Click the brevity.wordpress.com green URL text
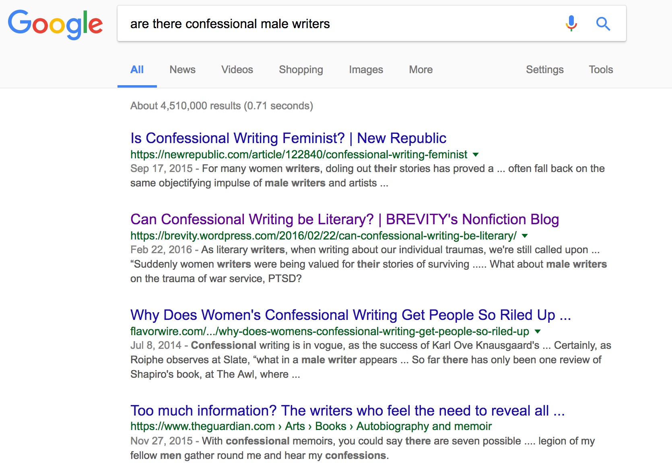The image size is (672, 471). pos(323,236)
